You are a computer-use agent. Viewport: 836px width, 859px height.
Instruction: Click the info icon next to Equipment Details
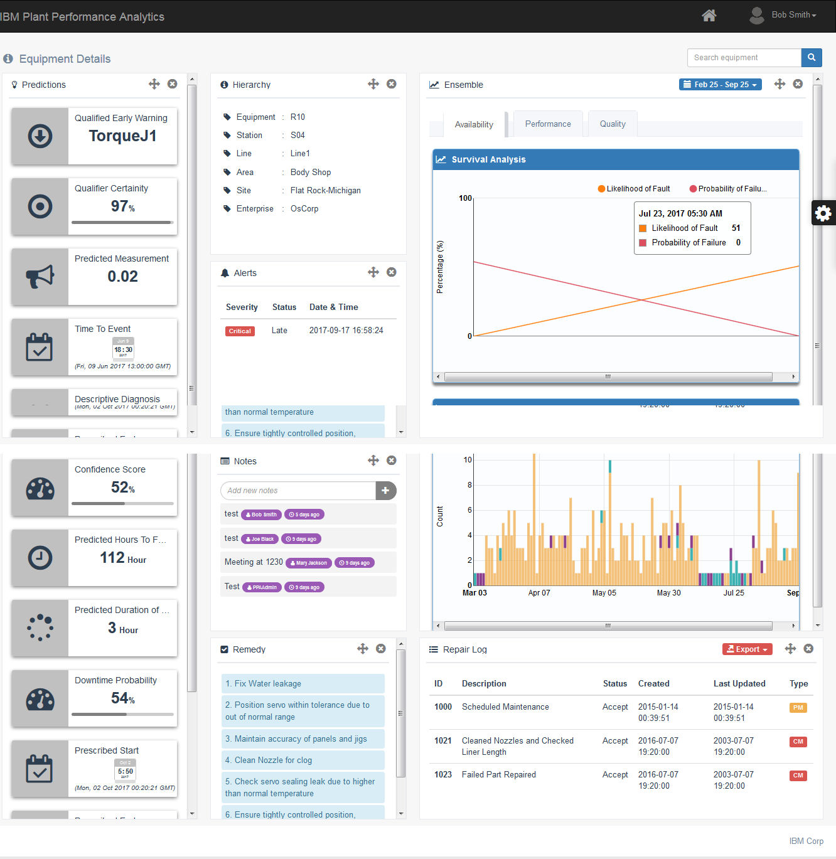[8, 58]
